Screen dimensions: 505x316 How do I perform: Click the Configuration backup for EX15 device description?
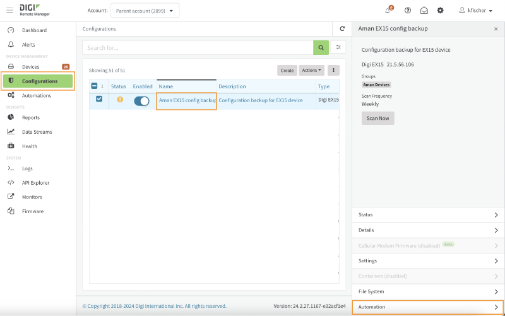(x=261, y=100)
